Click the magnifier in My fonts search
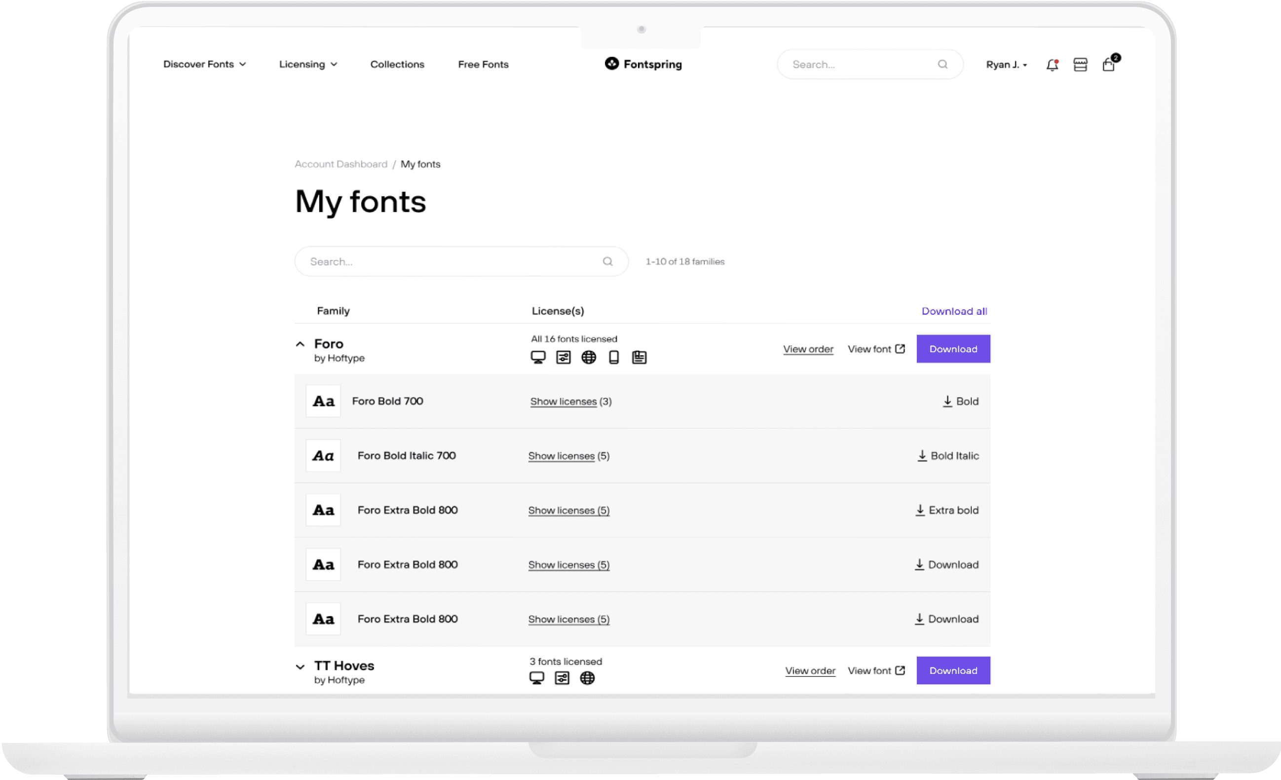 click(x=608, y=261)
